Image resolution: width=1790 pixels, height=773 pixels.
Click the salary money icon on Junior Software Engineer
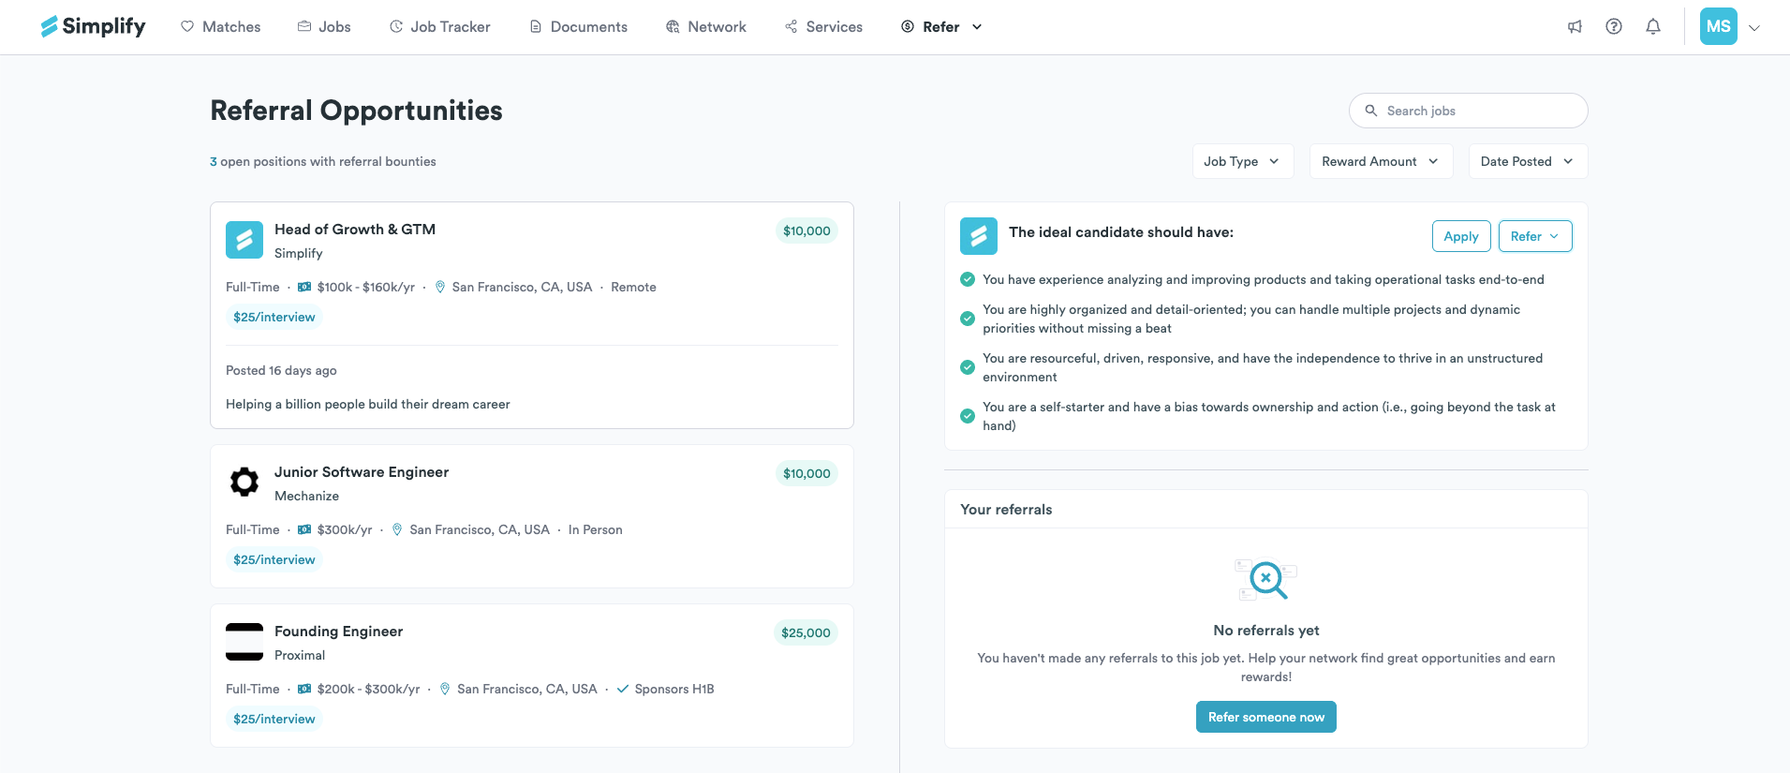[304, 529]
